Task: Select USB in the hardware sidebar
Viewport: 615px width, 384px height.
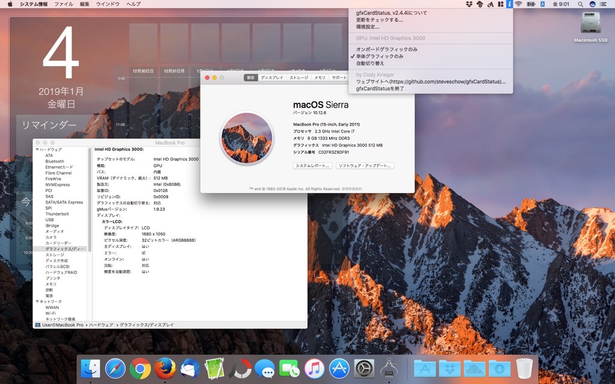Action: [x=49, y=220]
